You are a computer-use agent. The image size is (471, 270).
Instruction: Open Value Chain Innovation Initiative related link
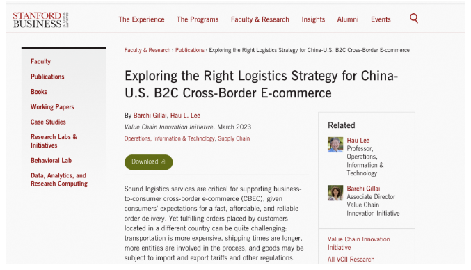pos(359,244)
